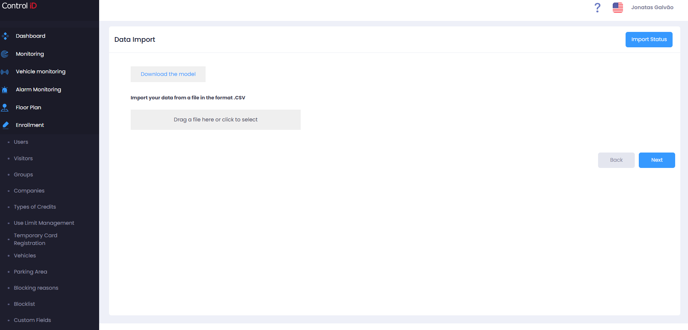Go to Vehicles submenu entry
The height and width of the screenshot is (330, 688).
[x=25, y=256]
